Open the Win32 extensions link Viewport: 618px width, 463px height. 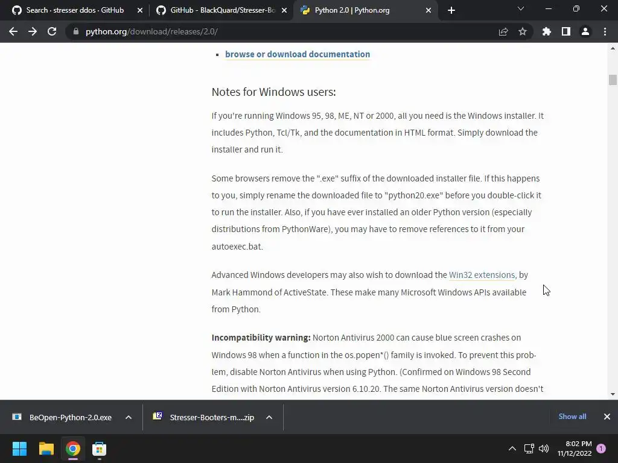click(x=482, y=275)
